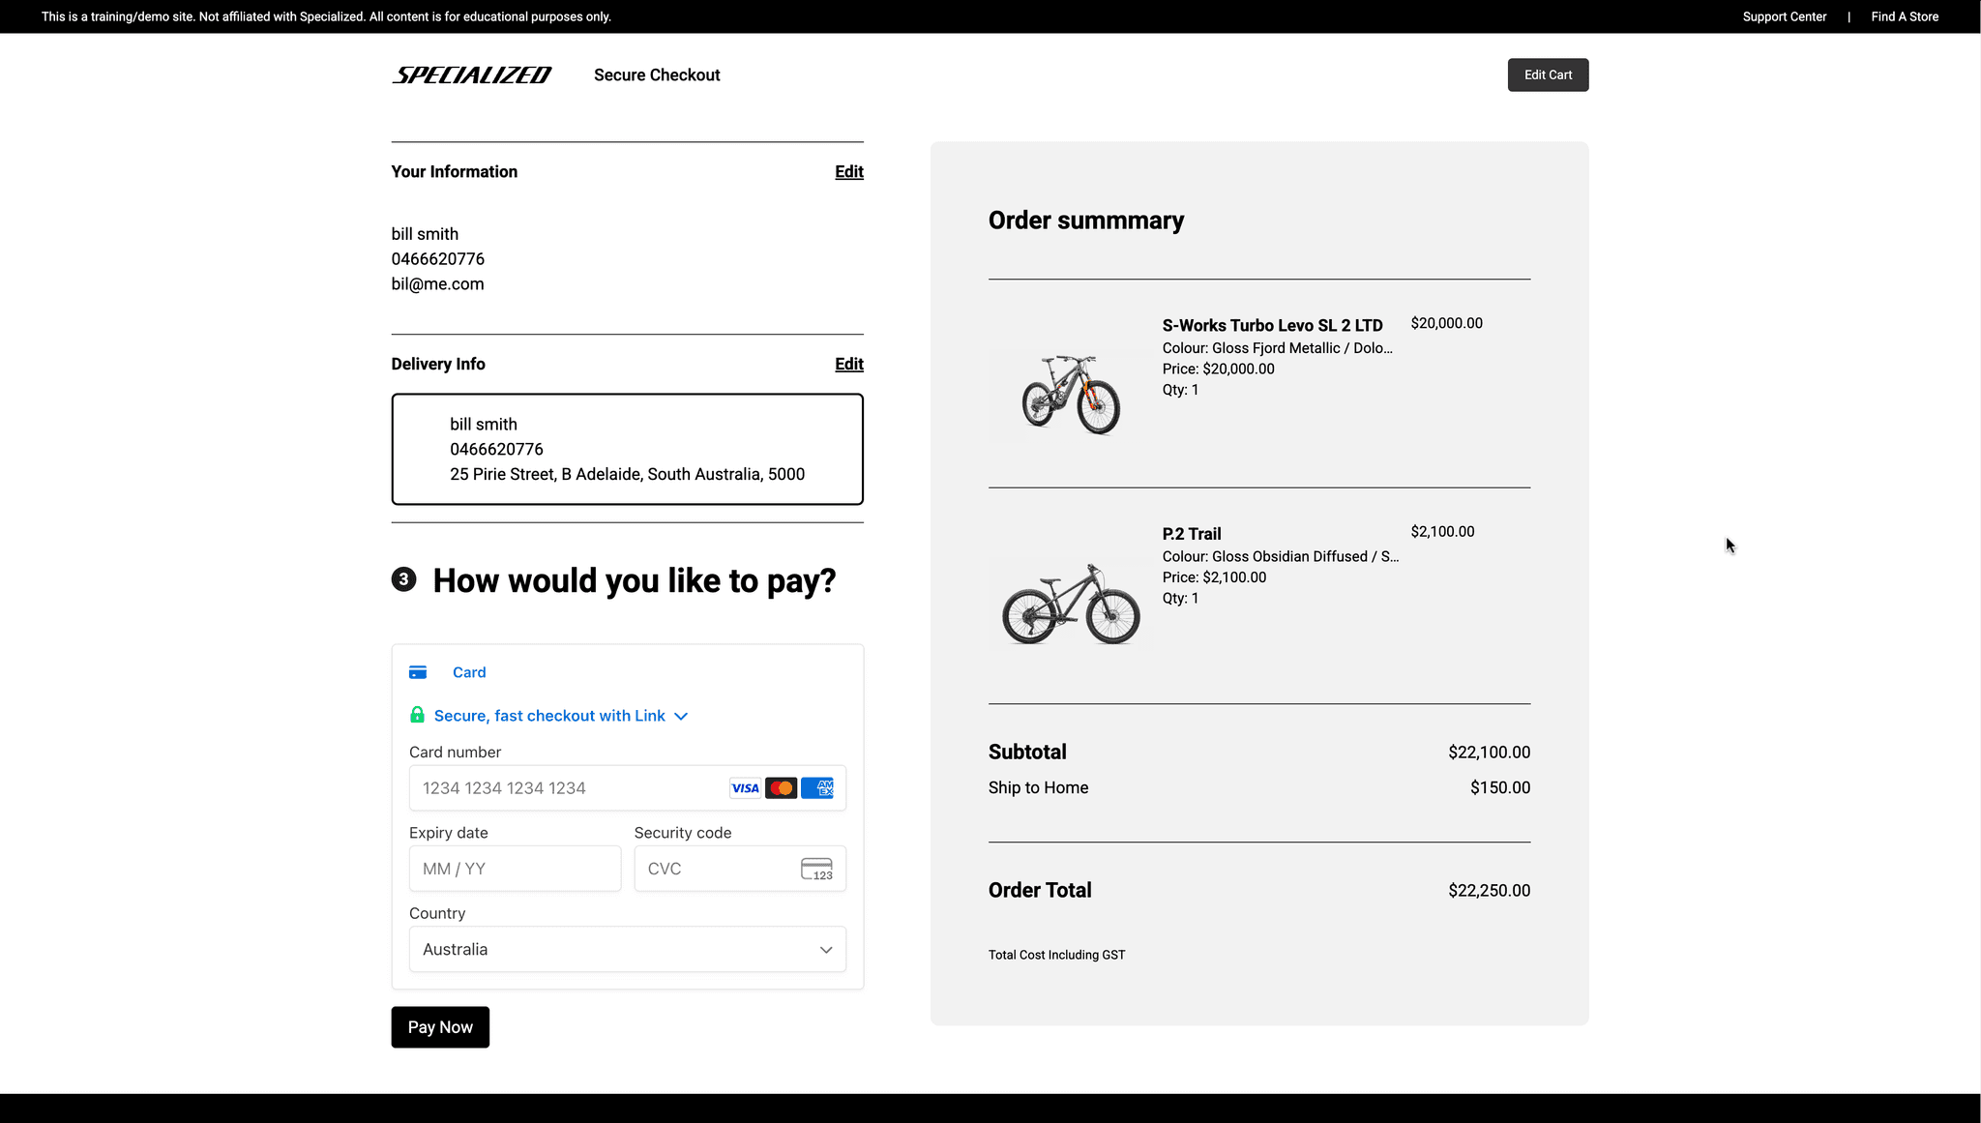Edit the Delivery Info section

(849, 364)
